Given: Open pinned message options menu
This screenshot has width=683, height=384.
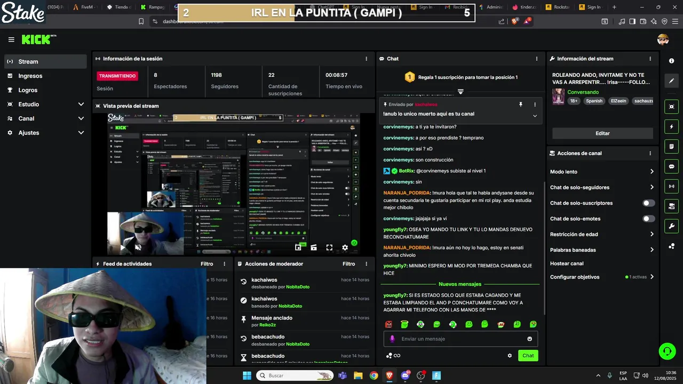Looking at the screenshot, I should tap(535, 105).
